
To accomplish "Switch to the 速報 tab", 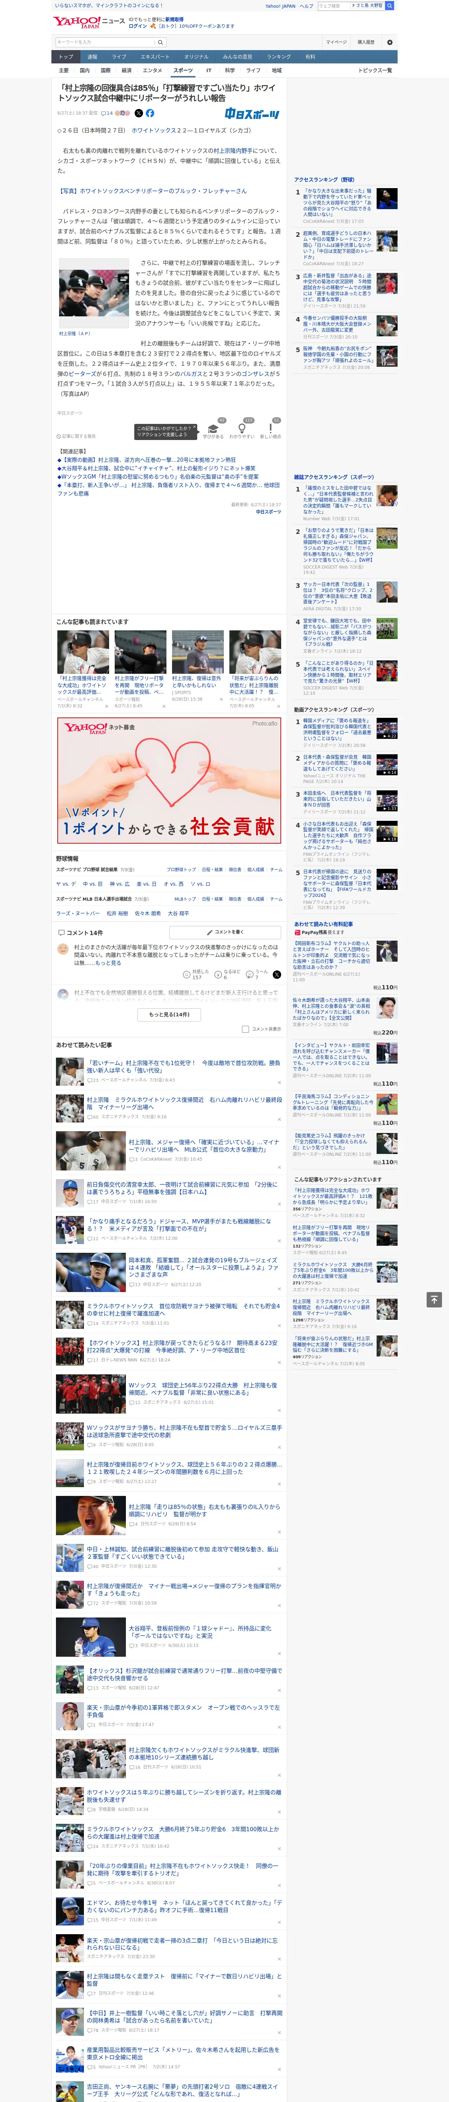I will (x=92, y=57).
